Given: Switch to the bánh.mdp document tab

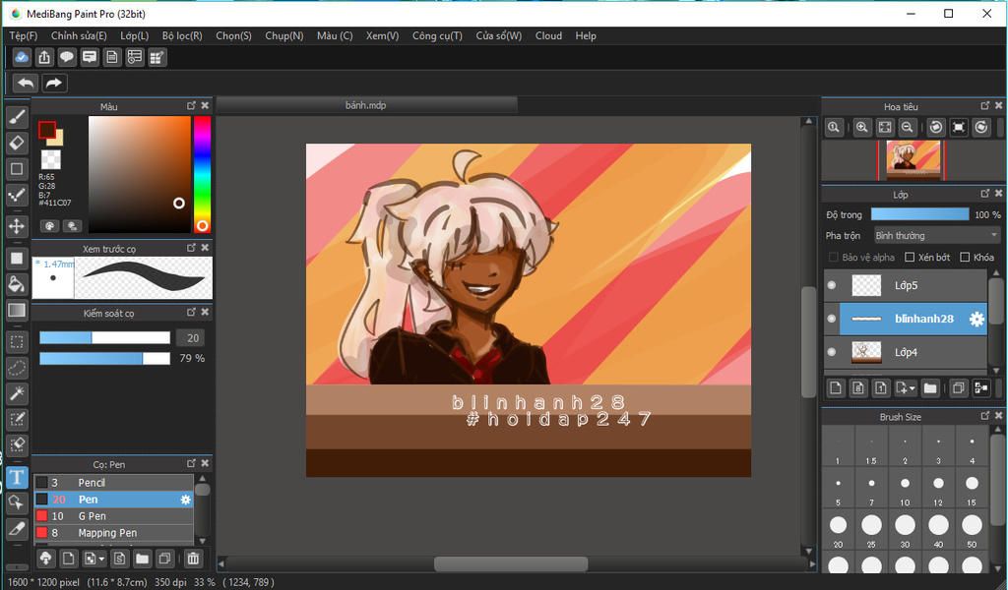Looking at the screenshot, I should coord(366,105).
